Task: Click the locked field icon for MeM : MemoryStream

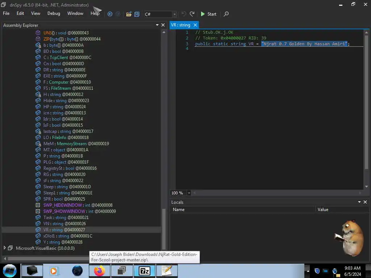Action: click(38, 143)
